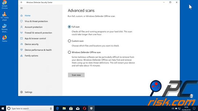The image size is (198, 111).
Task: Open Microsoft Store from taskbar
Action: click(71, 108)
